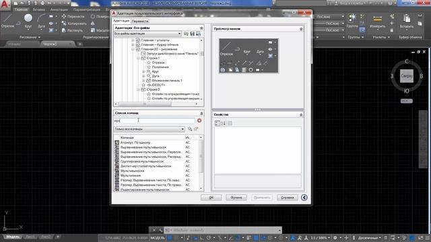Click the Дуга item in panel preview
431x242 pixels.
pyautogui.click(x=260, y=51)
